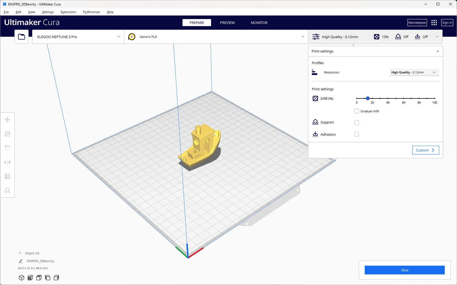Click the pencil icon beside EN3PRO_3DBenchy
Screen dimensions: 457x285
click(21, 261)
